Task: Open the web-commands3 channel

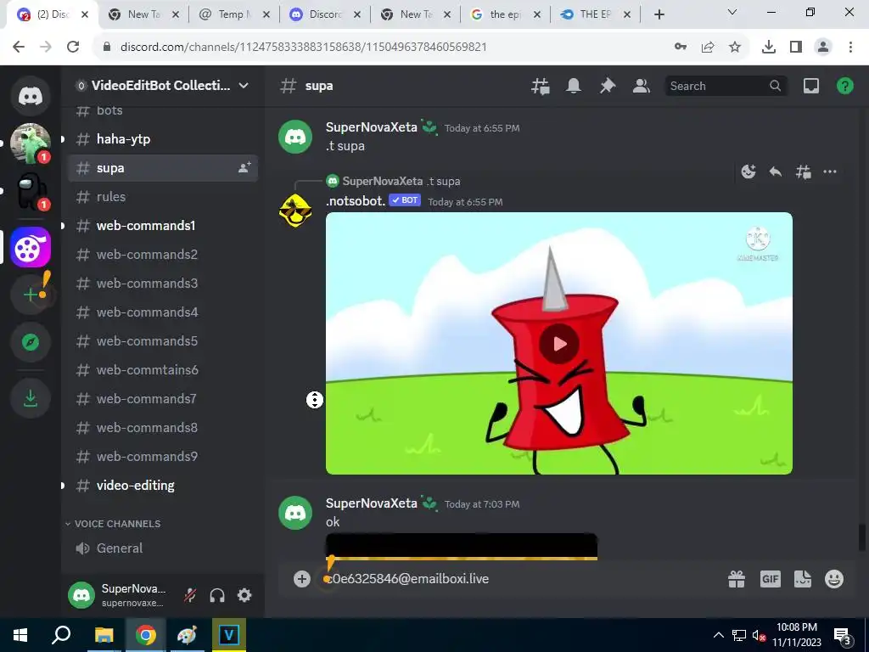Action: pos(163,284)
